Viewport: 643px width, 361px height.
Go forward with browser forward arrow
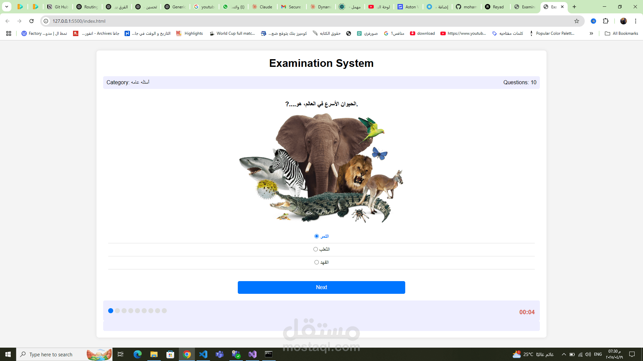tap(19, 21)
